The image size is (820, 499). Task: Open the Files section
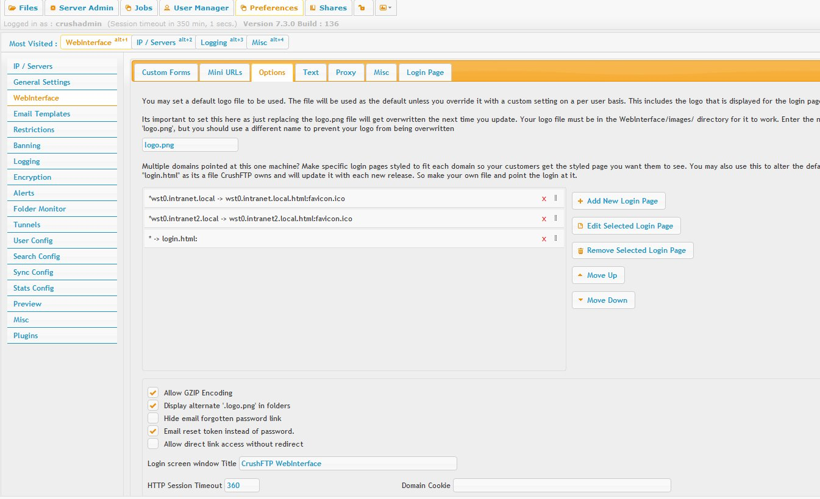(23, 8)
